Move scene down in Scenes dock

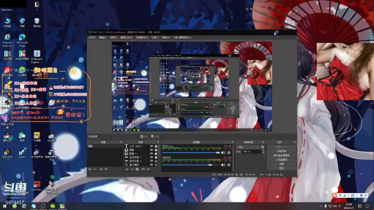[106, 169]
